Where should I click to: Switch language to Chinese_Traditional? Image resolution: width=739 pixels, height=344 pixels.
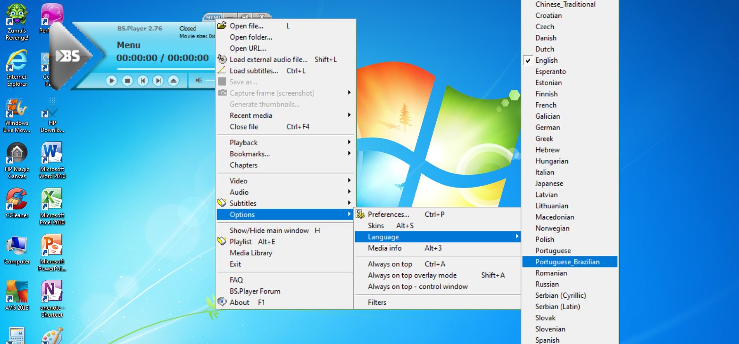[x=570, y=4]
